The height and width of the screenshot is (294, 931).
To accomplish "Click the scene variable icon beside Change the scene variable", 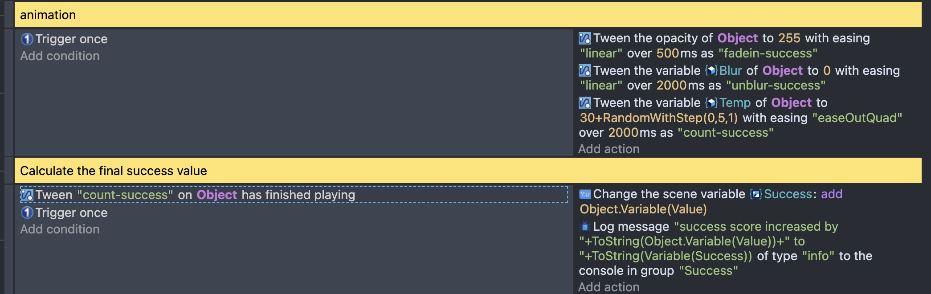I will pos(585,194).
